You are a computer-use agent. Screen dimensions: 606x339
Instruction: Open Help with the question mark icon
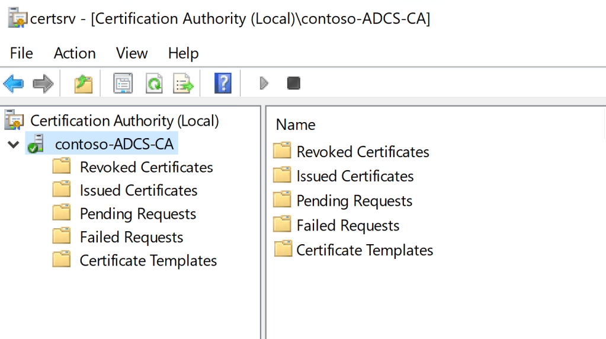(x=222, y=84)
